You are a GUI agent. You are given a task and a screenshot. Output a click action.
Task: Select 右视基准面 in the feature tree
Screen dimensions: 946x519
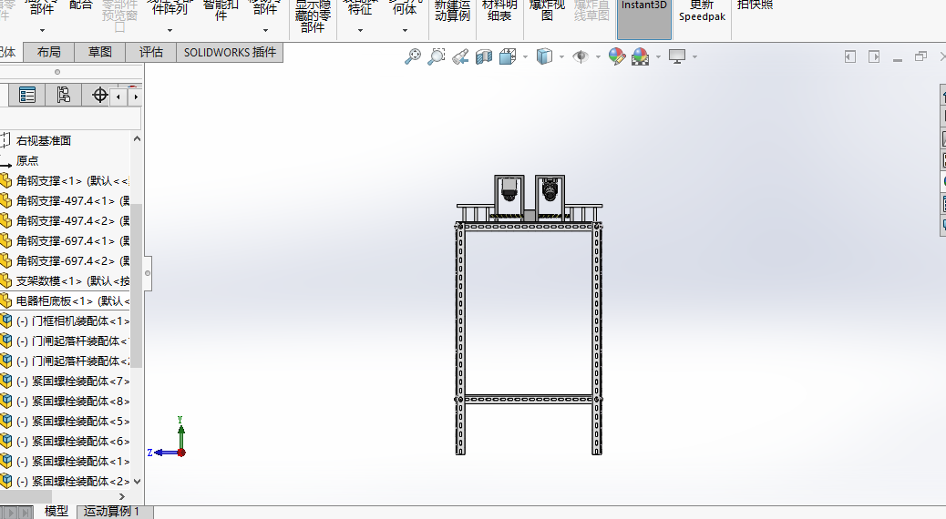[x=44, y=140]
